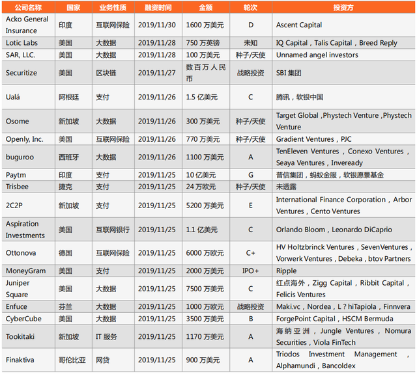Select the SAR, LLC. company cell
The width and height of the screenshot is (417, 374).
29,55
